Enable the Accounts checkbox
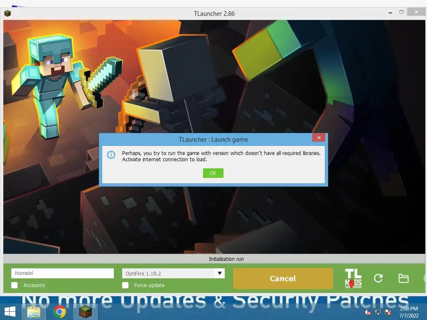 click(15, 285)
